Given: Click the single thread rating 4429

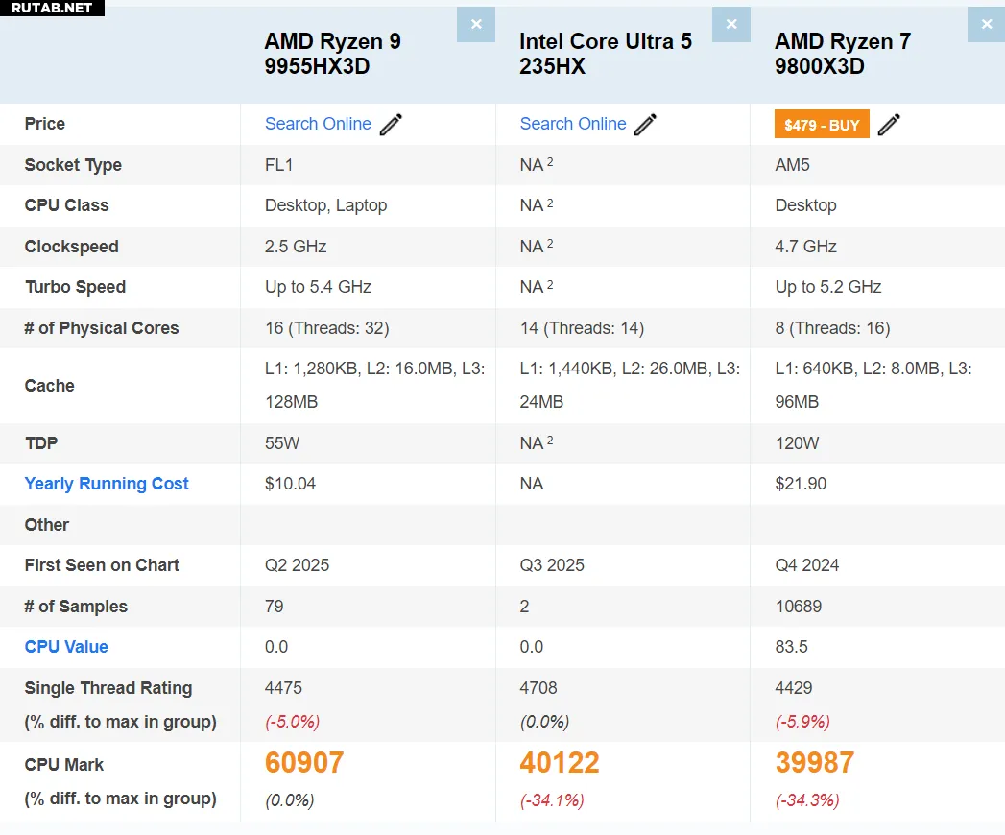Looking at the screenshot, I should 794,688.
